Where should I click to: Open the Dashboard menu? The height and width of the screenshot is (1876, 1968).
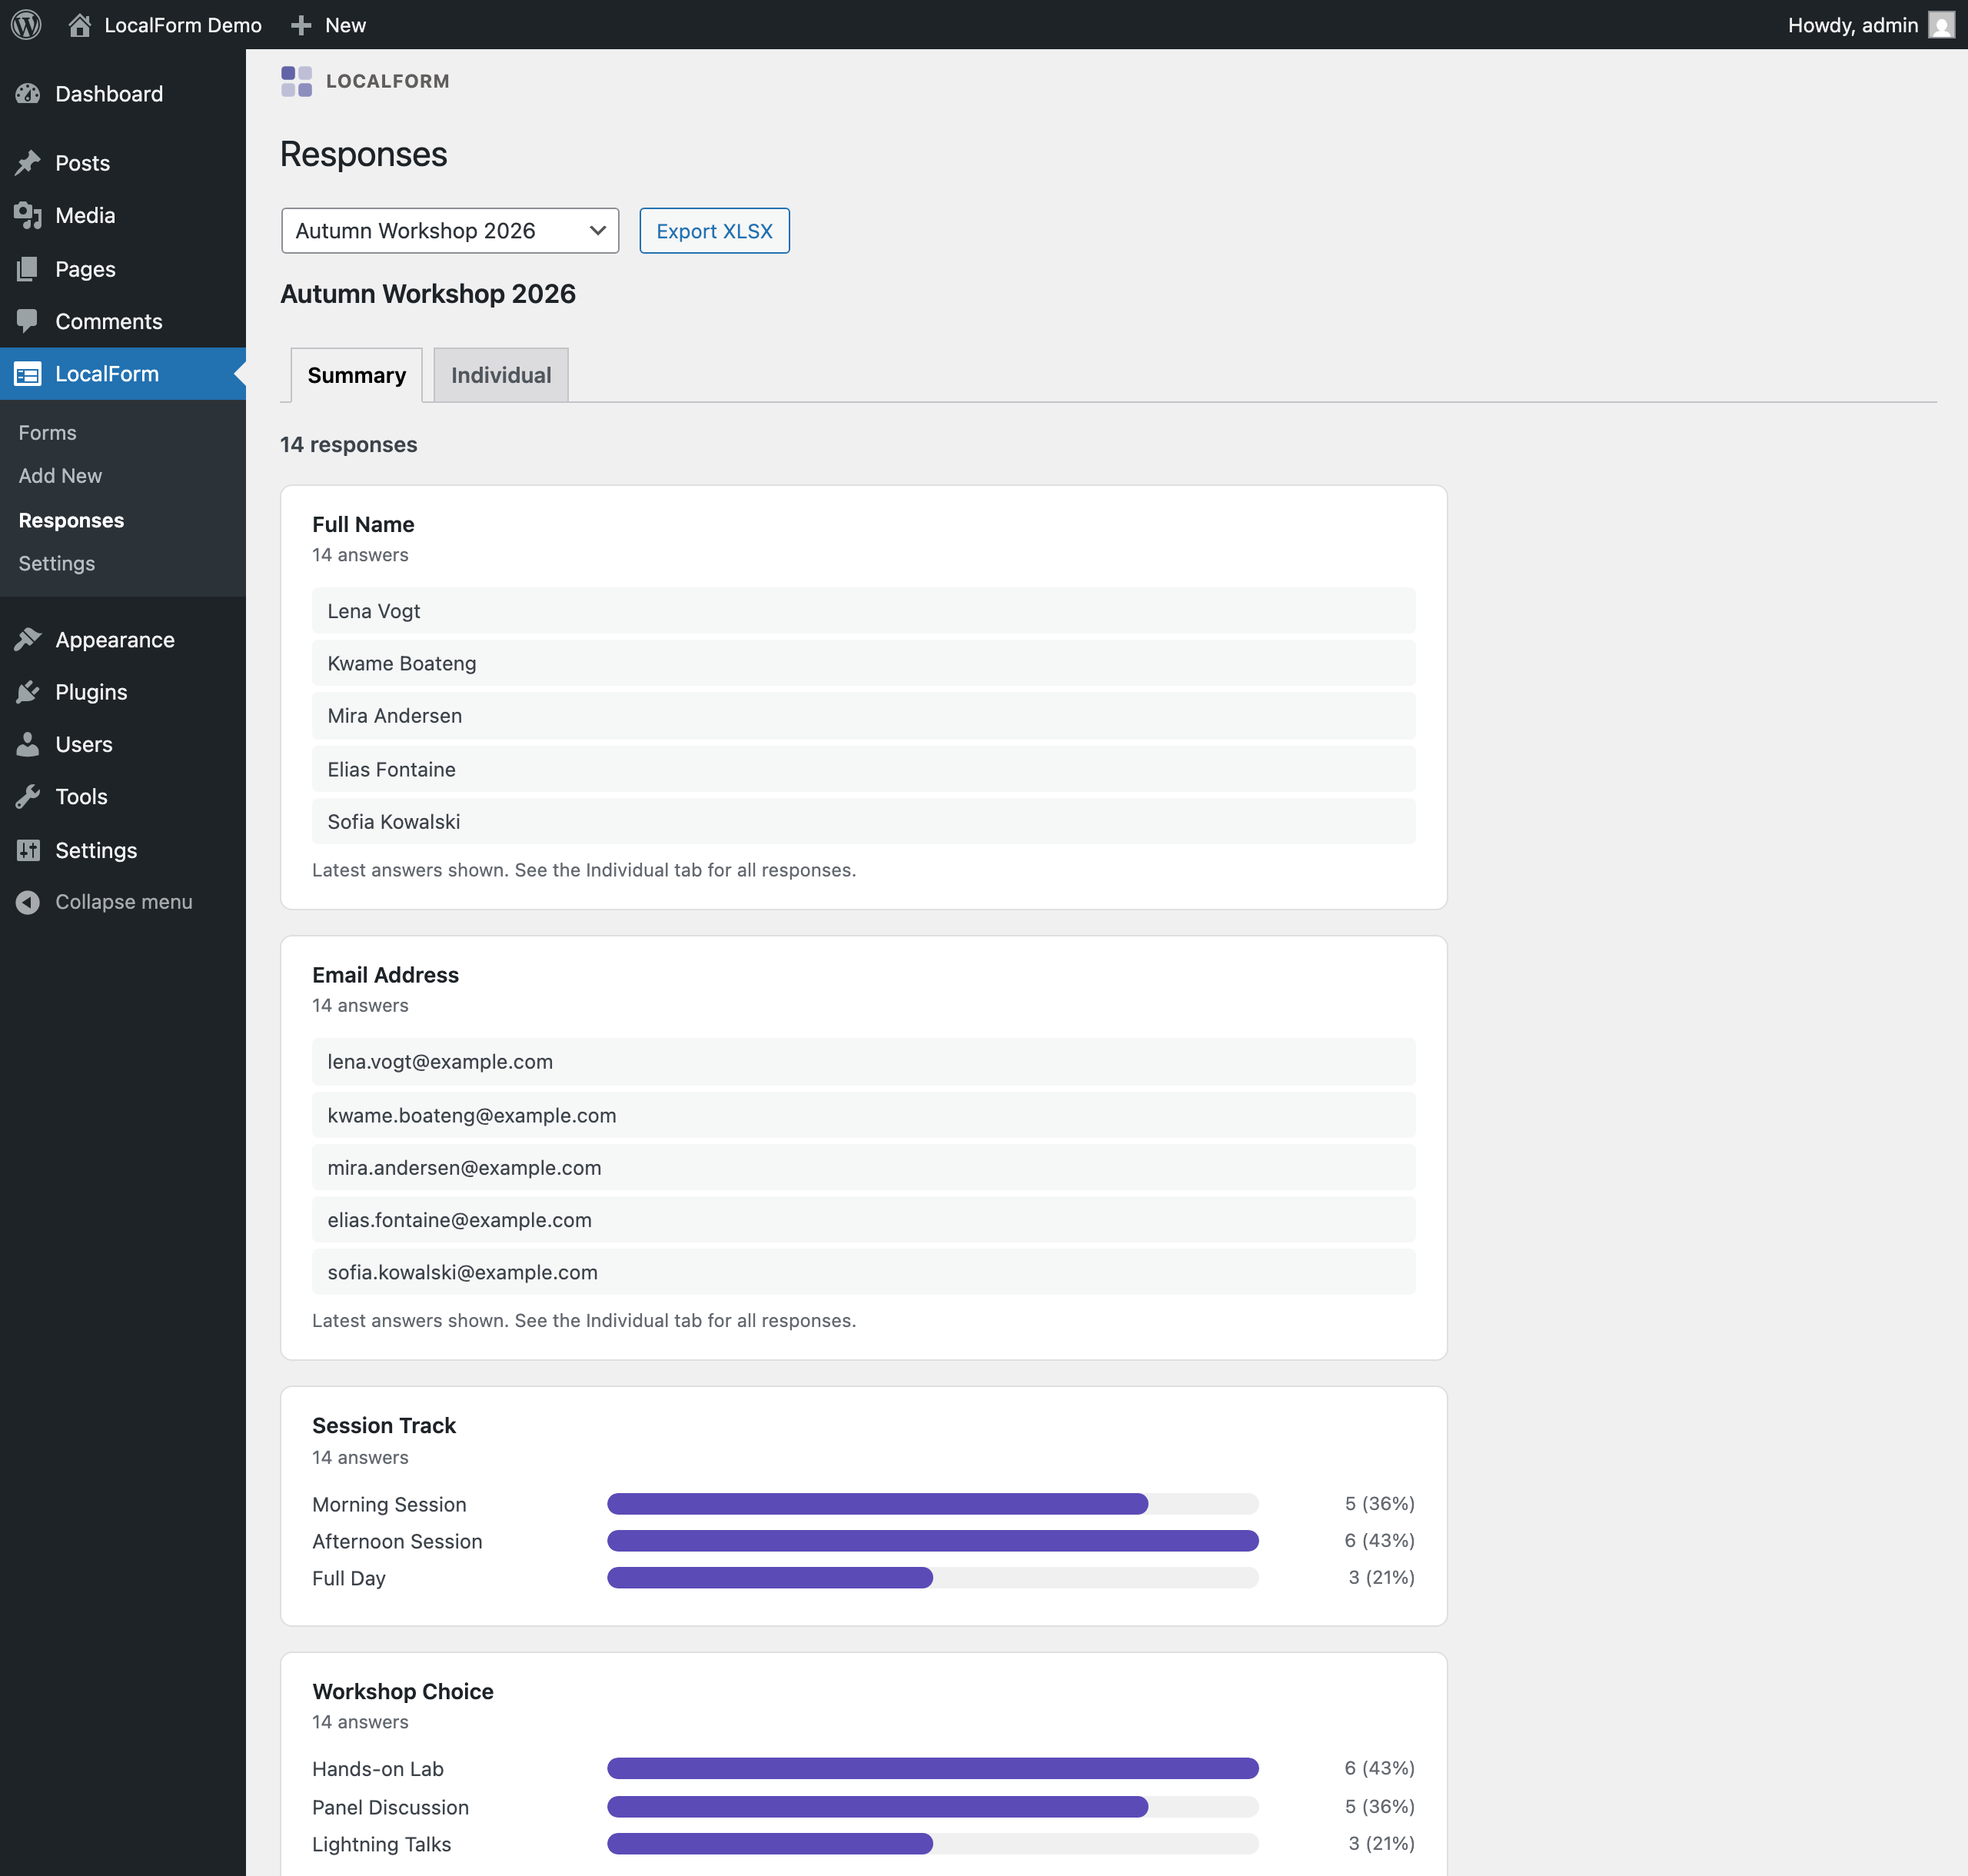(123, 94)
